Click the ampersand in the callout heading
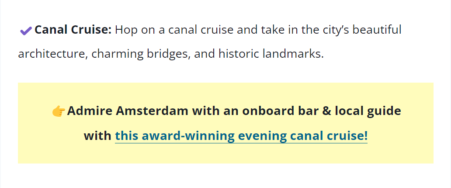 click(x=326, y=111)
